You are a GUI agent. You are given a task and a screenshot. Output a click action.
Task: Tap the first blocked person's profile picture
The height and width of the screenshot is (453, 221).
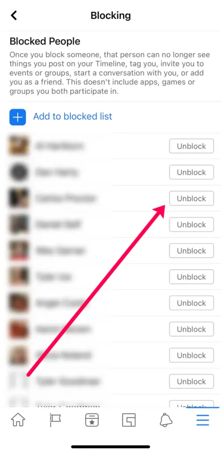tap(19, 146)
